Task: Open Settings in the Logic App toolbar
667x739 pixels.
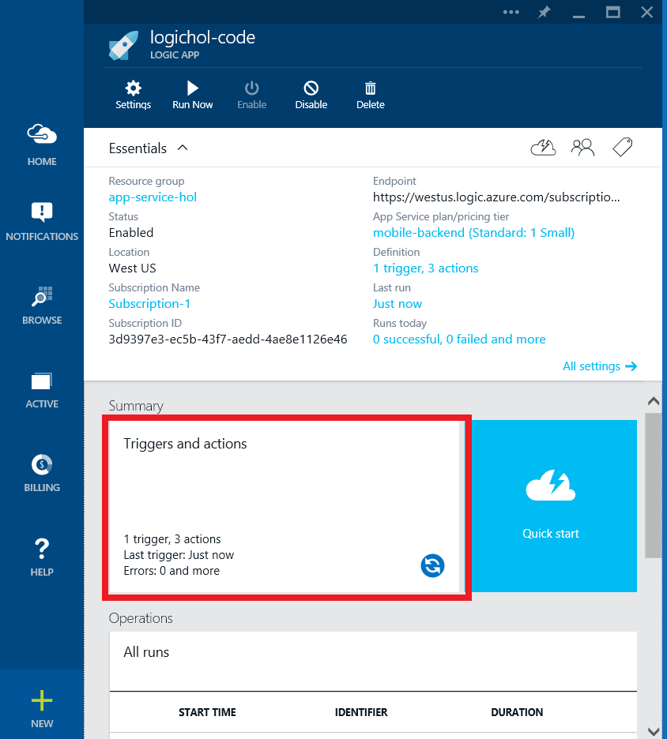Action: click(133, 95)
